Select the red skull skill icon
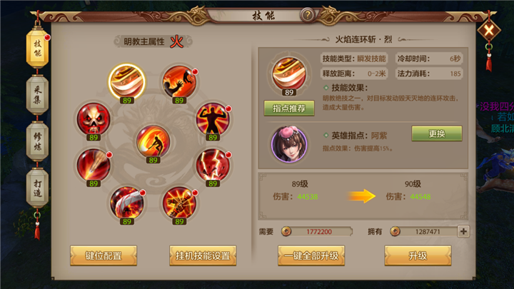Screen dimensions: 514x289 [x=94, y=118]
